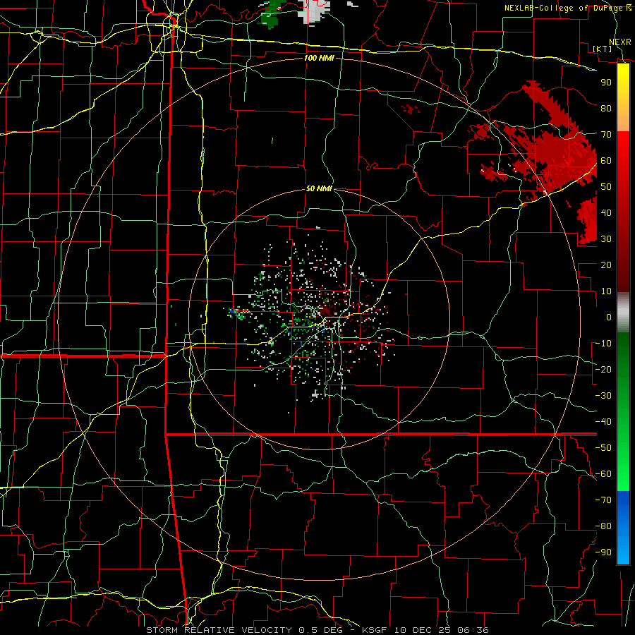Click the gray echo patch at the top edge
The image size is (635, 635).
tap(314, 11)
